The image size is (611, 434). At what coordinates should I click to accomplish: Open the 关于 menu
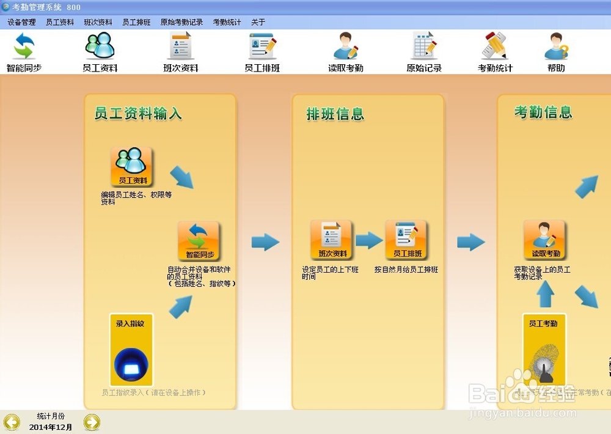[257, 21]
